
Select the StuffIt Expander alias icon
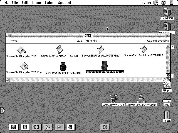(x=141, y=99)
